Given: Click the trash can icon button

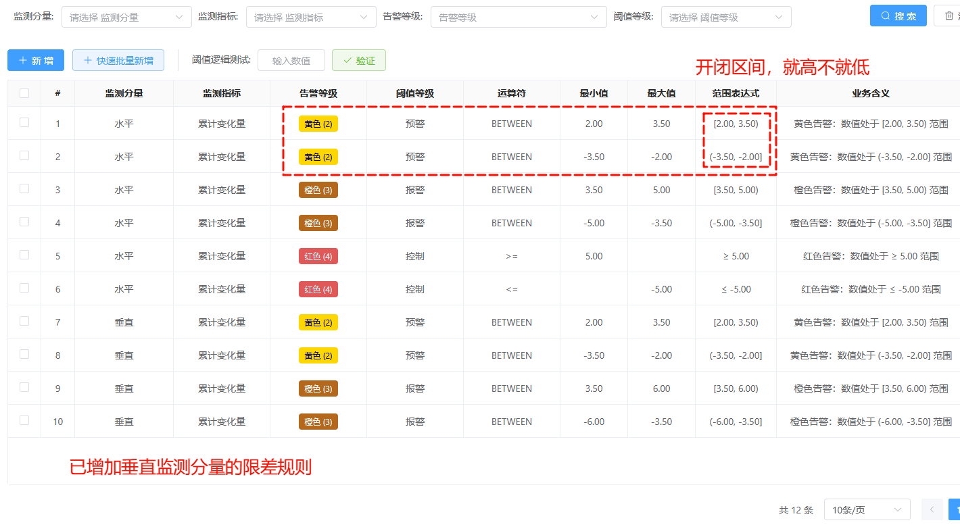Looking at the screenshot, I should point(949,16).
